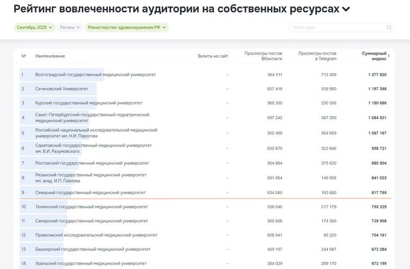Image resolution: width=410 pixels, height=269 pixels.
Task: Open Сеченовский Университет entry
Action: (x=61, y=89)
